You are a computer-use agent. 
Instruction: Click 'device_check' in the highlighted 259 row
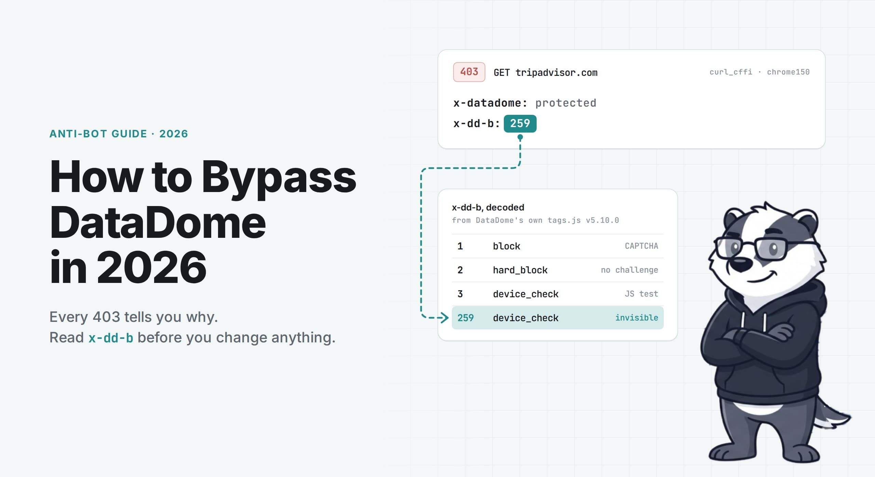coord(525,318)
